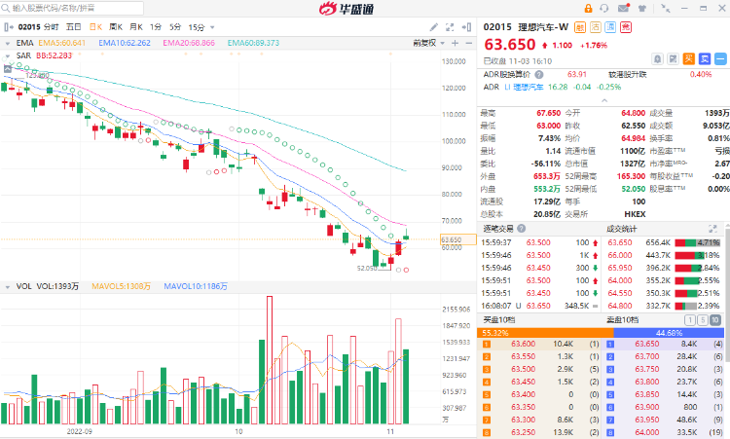The height and width of the screenshot is (439, 730).
Task: Open the messages envelope icon
Action: point(623,8)
